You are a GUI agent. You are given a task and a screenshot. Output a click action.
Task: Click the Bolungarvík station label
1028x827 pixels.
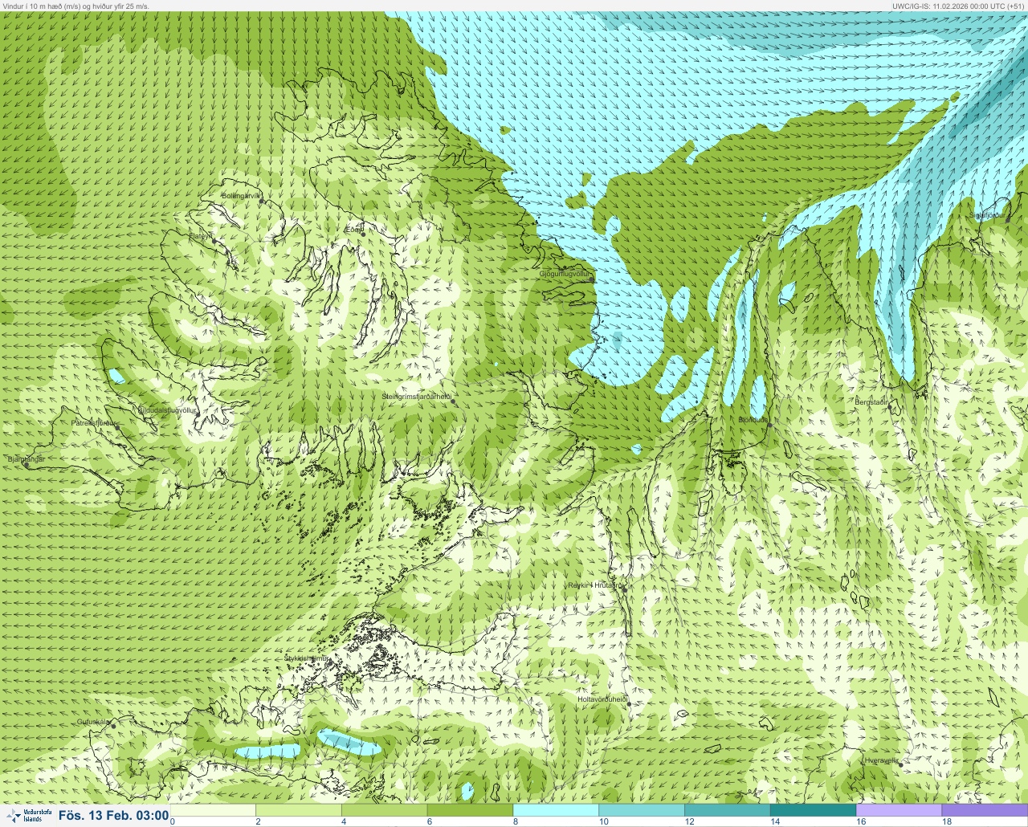241,195
